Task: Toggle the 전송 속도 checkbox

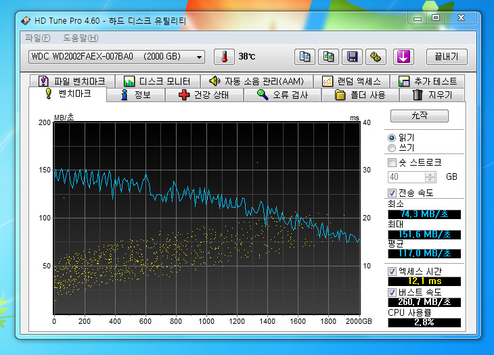Action: pyautogui.click(x=392, y=193)
